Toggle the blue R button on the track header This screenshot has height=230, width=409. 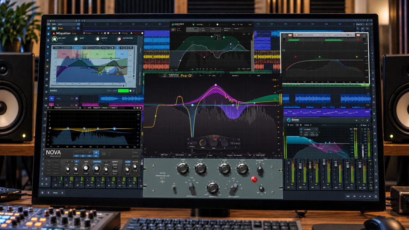(x=51, y=99)
